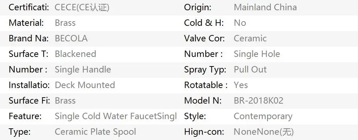Select the Ceramic Plate Spool type value
Viewport: 358px width, 140px height.
pyautogui.click(x=96, y=132)
